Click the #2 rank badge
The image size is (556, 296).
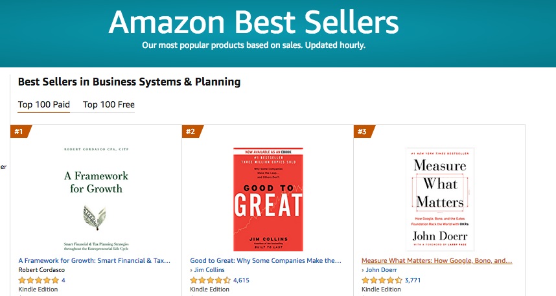(x=192, y=131)
